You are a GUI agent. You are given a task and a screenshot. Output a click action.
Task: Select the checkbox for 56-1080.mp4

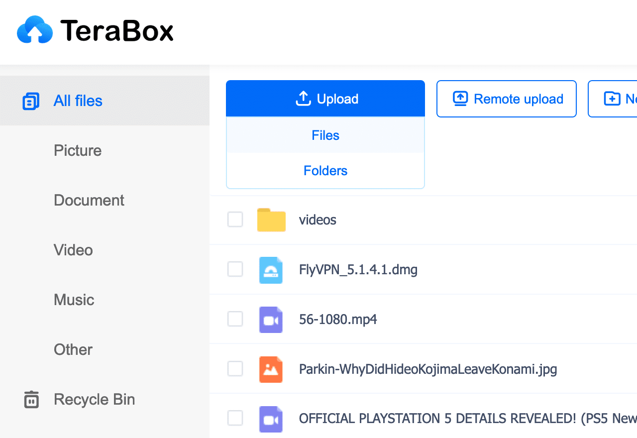(x=235, y=319)
